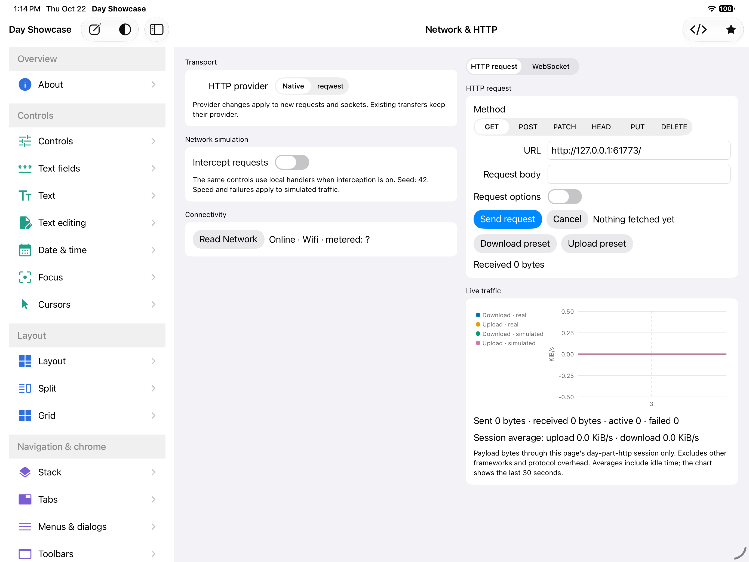Open the Toolbars row chevron
The height and width of the screenshot is (562, 749).
(x=154, y=554)
